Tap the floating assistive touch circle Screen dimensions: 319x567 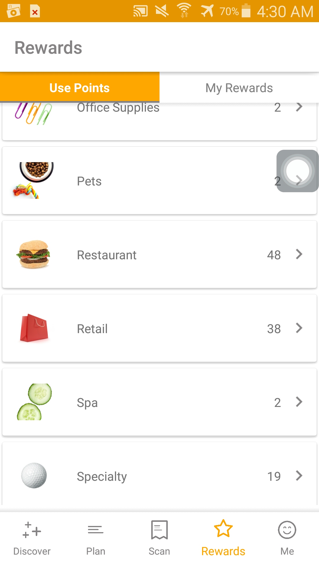point(297,171)
